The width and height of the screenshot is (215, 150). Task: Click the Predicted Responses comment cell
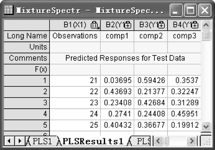(125, 58)
